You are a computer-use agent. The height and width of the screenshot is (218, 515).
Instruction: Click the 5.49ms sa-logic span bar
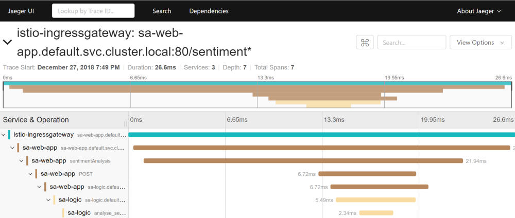click(x=375, y=200)
